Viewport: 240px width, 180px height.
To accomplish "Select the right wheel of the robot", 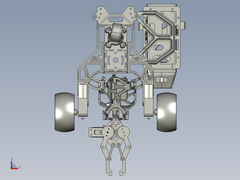I will tap(167, 112).
